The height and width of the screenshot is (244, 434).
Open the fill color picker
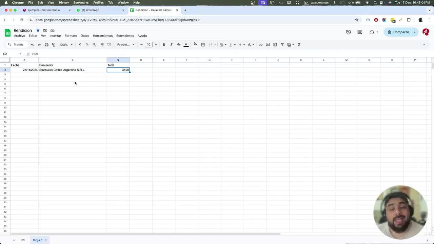click(x=195, y=45)
